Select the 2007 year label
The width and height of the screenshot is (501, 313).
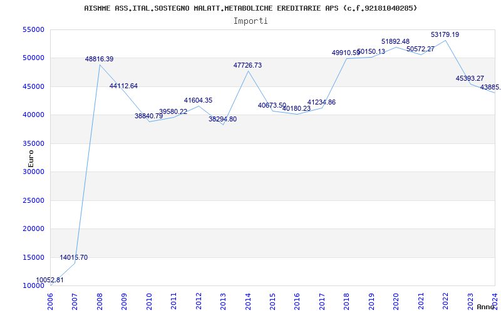75,302
